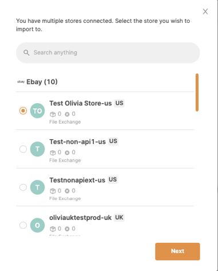The image size is (218, 271).
Task: Select the Test-non-api1-us radio button
Action: [x=23, y=149]
